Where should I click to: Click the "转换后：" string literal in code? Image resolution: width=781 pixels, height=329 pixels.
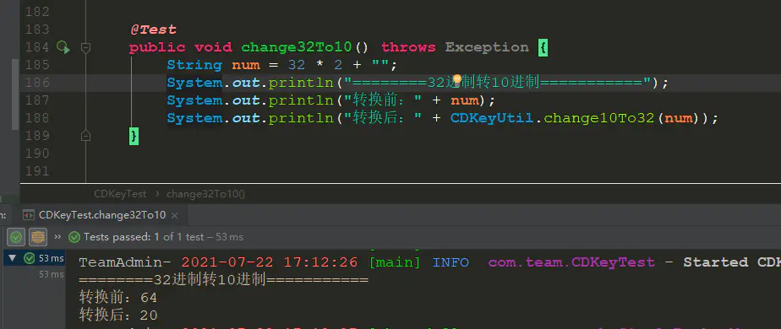click(x=383, y=118)
